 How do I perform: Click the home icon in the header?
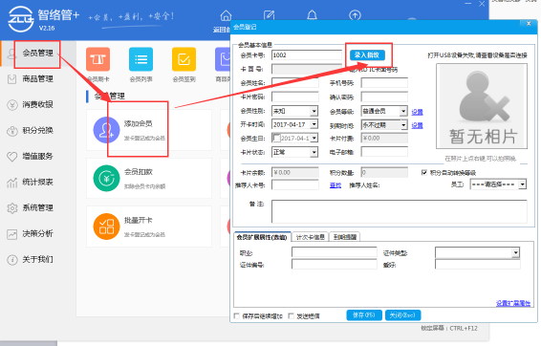tap(226, 15)
